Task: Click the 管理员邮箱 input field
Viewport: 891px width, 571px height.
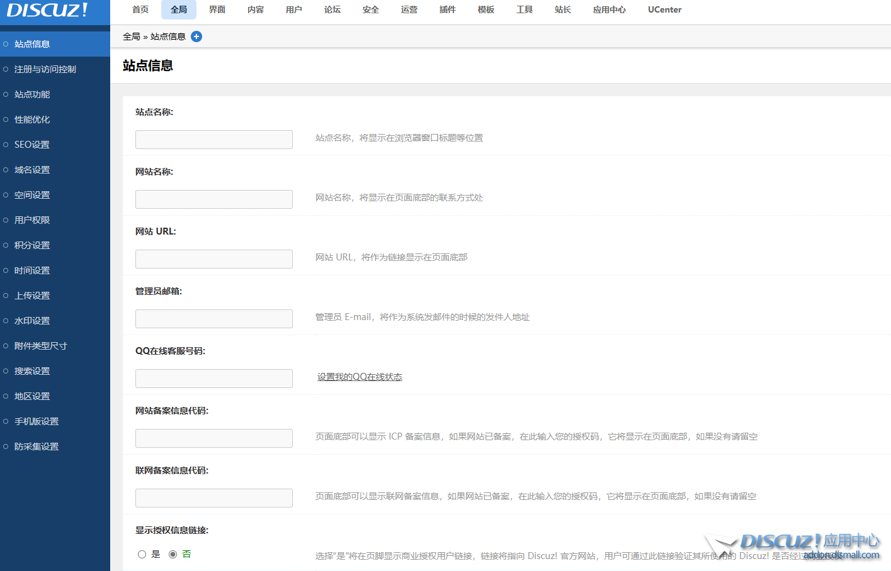Action: pos(214,319)
